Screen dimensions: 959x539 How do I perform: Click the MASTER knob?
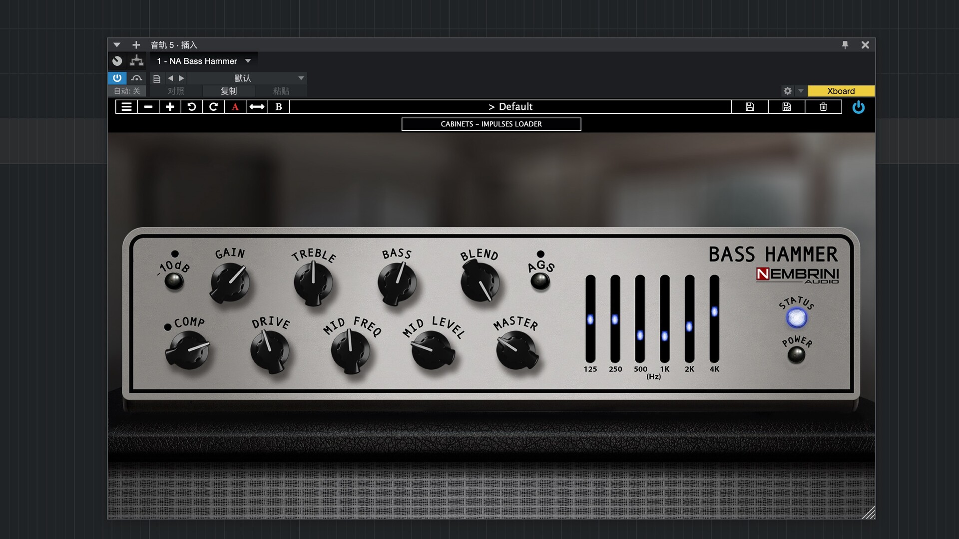pos(517,350)
